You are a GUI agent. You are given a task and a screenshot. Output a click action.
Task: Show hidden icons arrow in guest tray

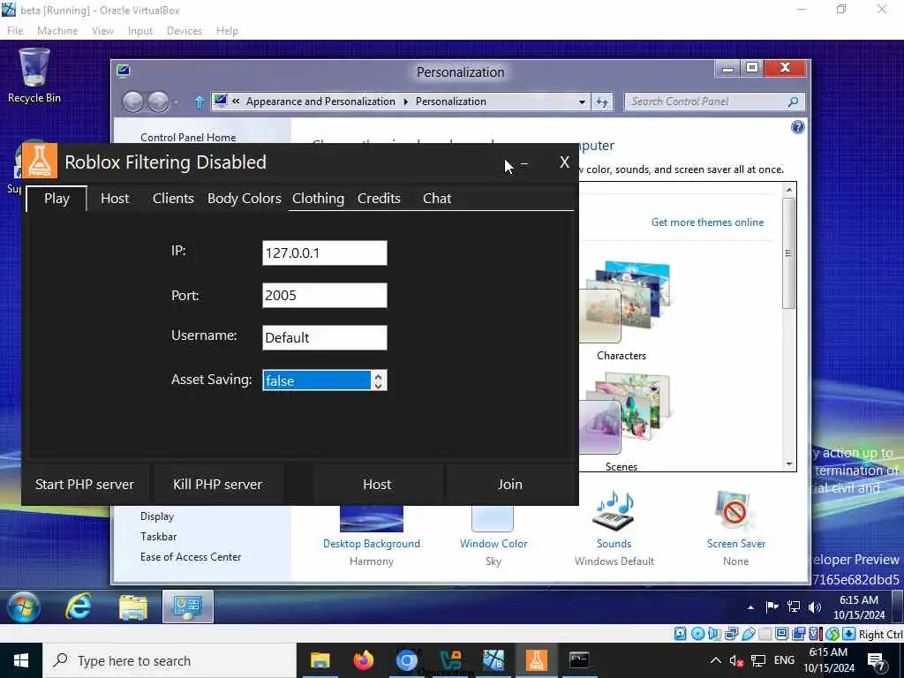pyautogui.click(x=750, y=607)
